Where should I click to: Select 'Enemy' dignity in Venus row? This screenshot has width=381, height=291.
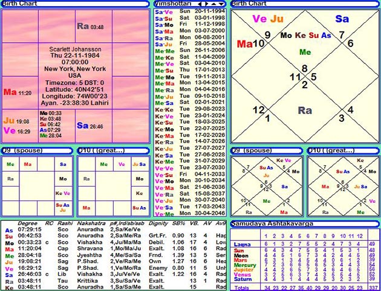[158, 268]
